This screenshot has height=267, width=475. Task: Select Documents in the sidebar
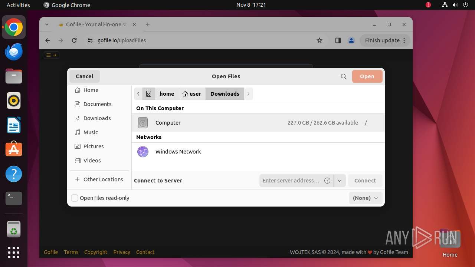(100, 104)
